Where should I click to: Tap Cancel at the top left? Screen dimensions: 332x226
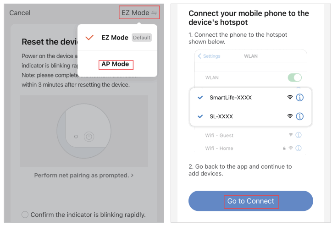click(20, 13)
